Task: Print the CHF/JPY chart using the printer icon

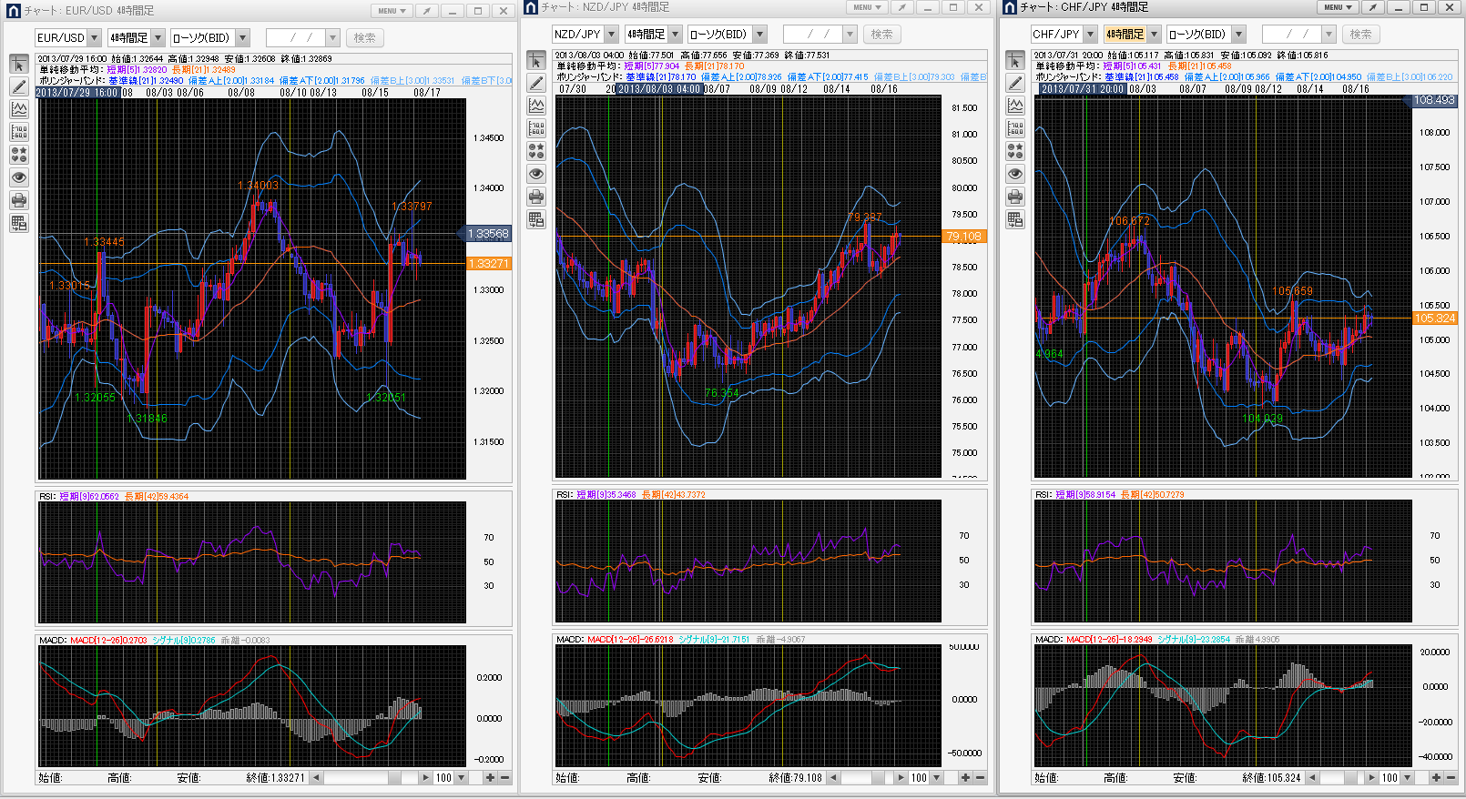Action: (1015, 197)
